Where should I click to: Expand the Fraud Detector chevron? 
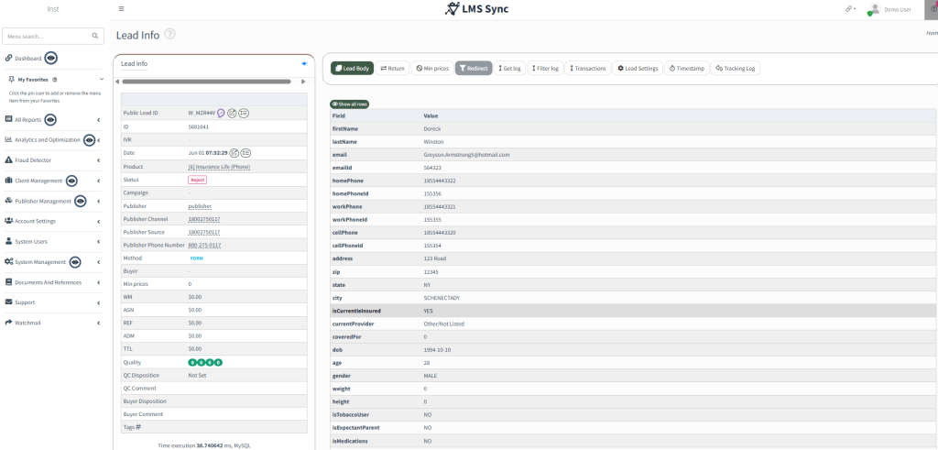(x=98, y=160)
